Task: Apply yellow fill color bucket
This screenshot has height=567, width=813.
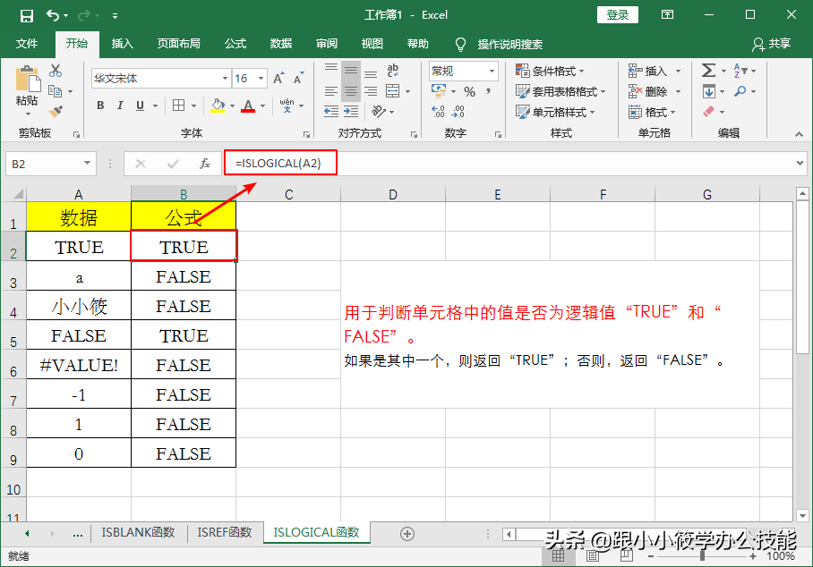Action: (x=218, y=106)
